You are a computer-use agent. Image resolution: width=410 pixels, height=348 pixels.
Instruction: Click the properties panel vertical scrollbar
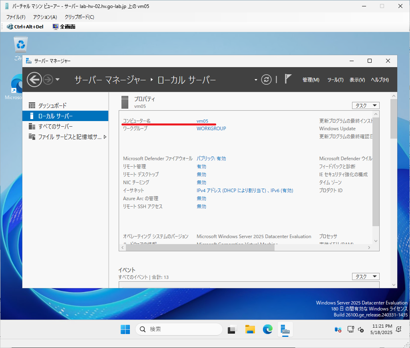pos(376,171)
